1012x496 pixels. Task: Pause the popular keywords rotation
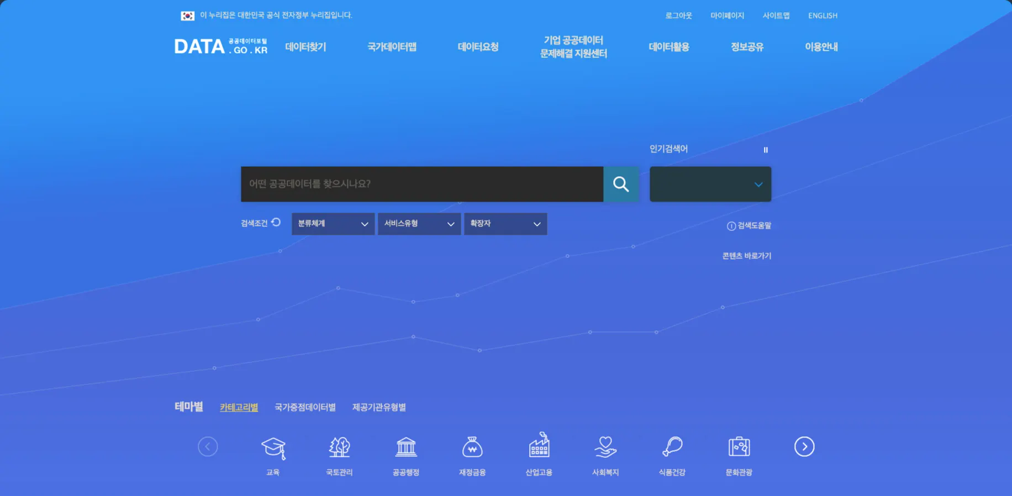point(766,150)
